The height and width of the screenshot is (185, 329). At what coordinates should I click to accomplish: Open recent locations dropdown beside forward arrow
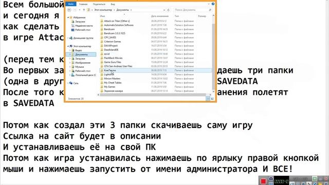[80, 10]
